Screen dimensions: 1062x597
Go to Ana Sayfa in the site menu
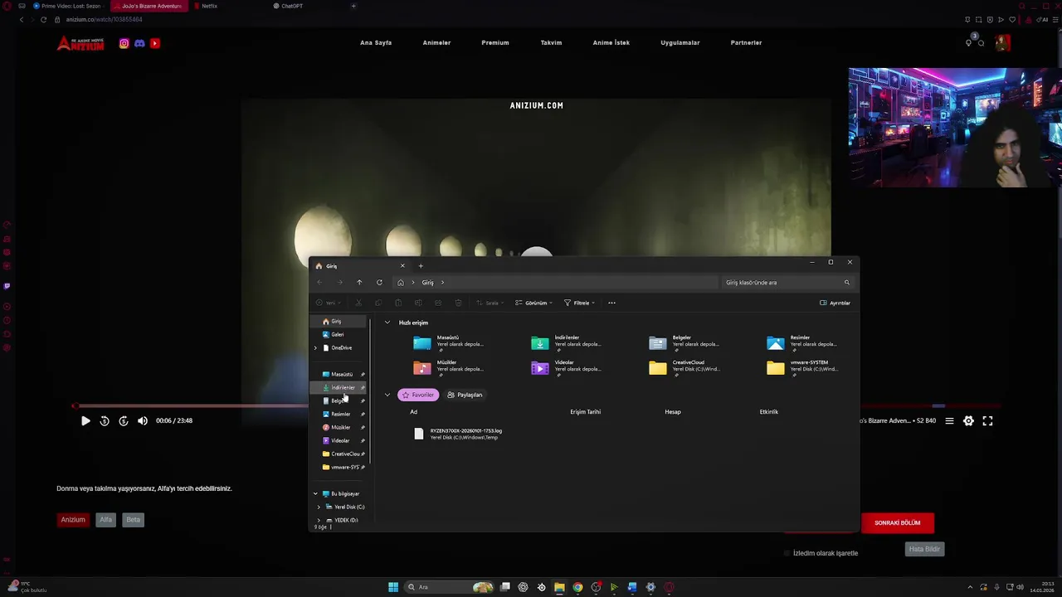(376, 43)
